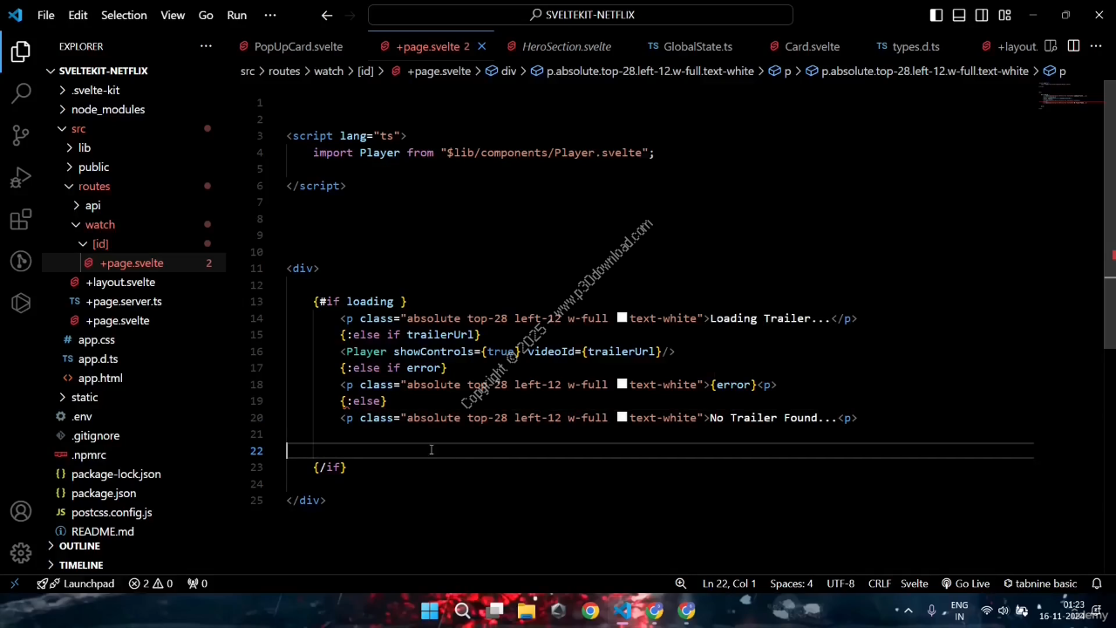Open the Customize Layout icon

(1004, 15)
